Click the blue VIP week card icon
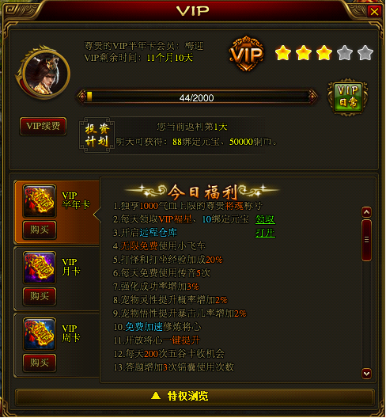Viewport: 386px width, 418px height. click(x=40, y=334)
